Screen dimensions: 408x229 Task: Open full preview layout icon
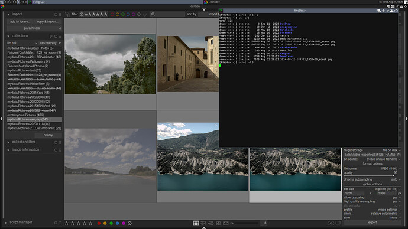tap(226, 223)
